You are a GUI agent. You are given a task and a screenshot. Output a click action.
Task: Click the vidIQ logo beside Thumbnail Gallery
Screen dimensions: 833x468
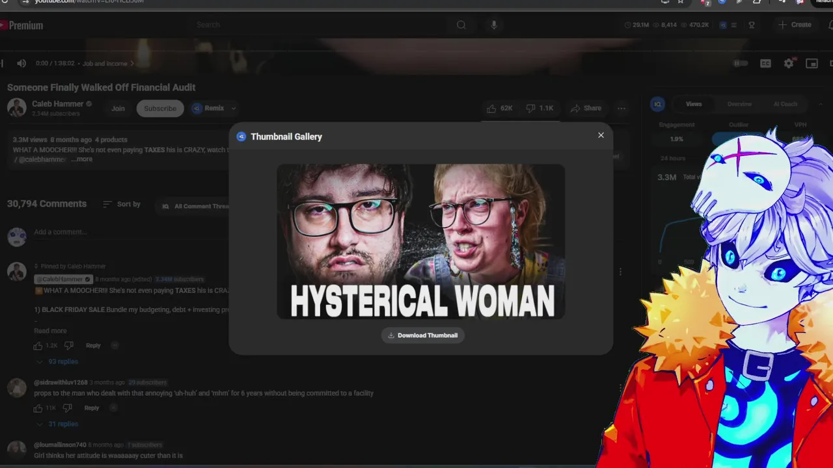(x=241, y=136)
